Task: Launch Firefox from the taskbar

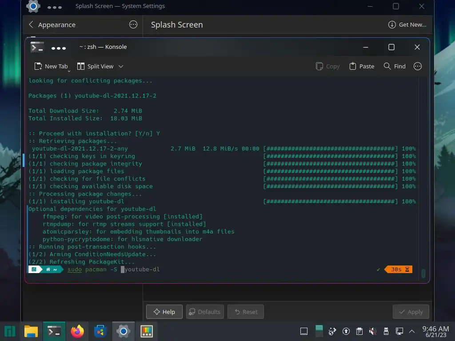Action: tap(77, 331)
